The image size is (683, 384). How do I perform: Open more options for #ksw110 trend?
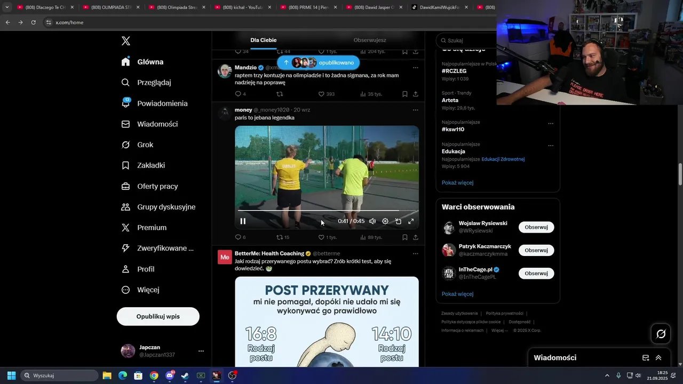551,123
